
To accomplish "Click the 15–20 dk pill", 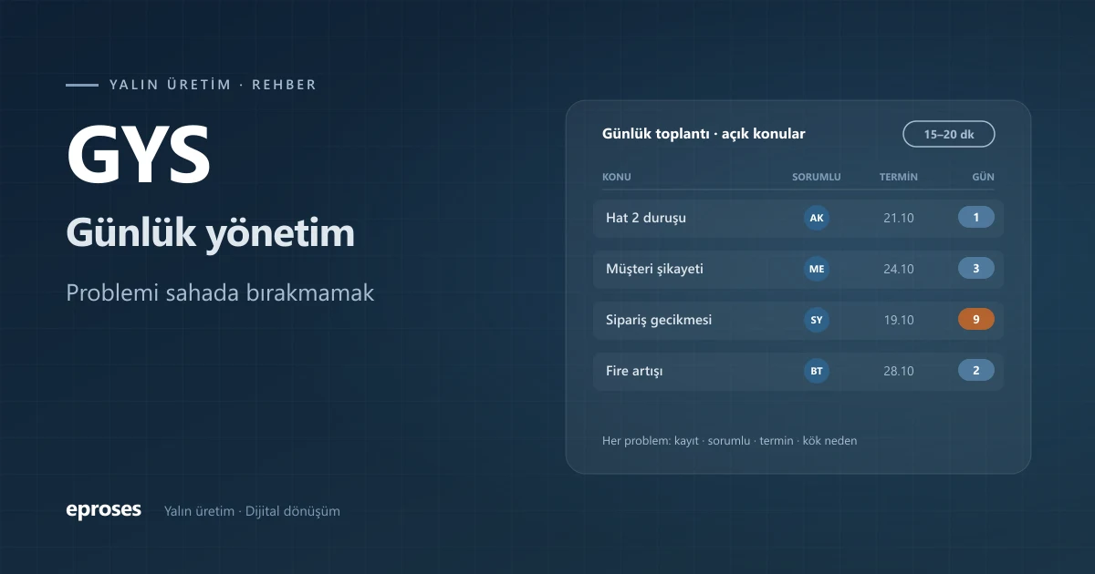I will point(949,134).
